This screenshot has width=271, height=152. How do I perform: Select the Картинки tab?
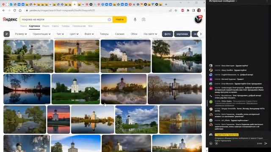[x=34, y=26]
